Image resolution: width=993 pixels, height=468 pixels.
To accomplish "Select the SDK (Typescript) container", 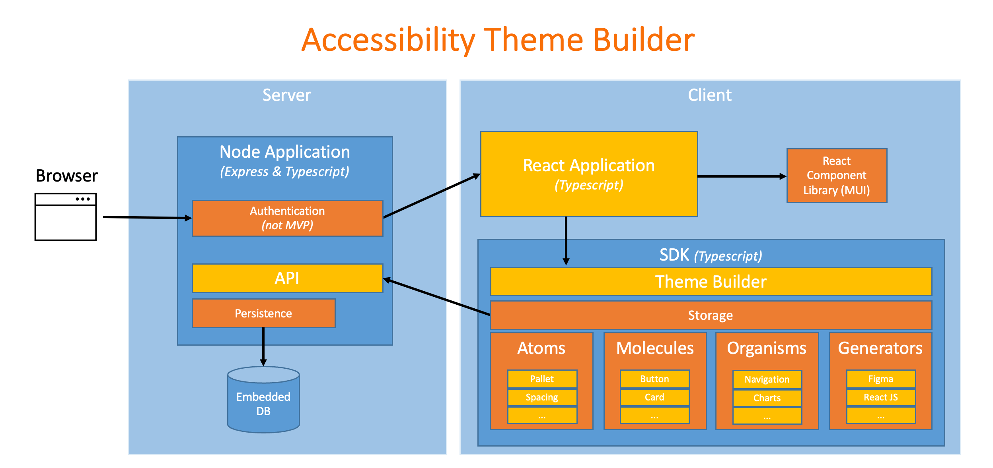I will (x=711, y=255).
